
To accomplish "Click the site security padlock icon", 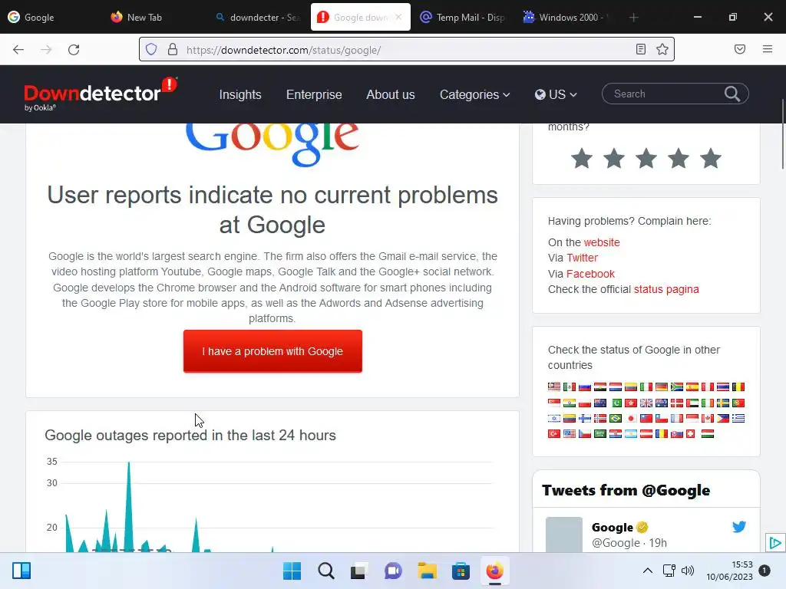I will click(173, 49).
